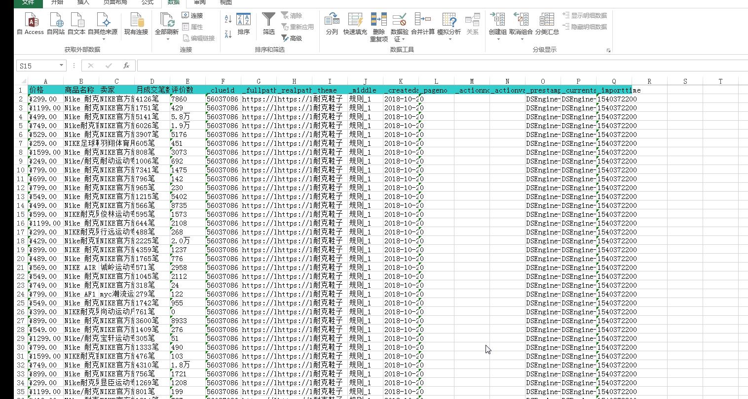
Task: Click inside the formula bar input
Action: pos(442,66)
